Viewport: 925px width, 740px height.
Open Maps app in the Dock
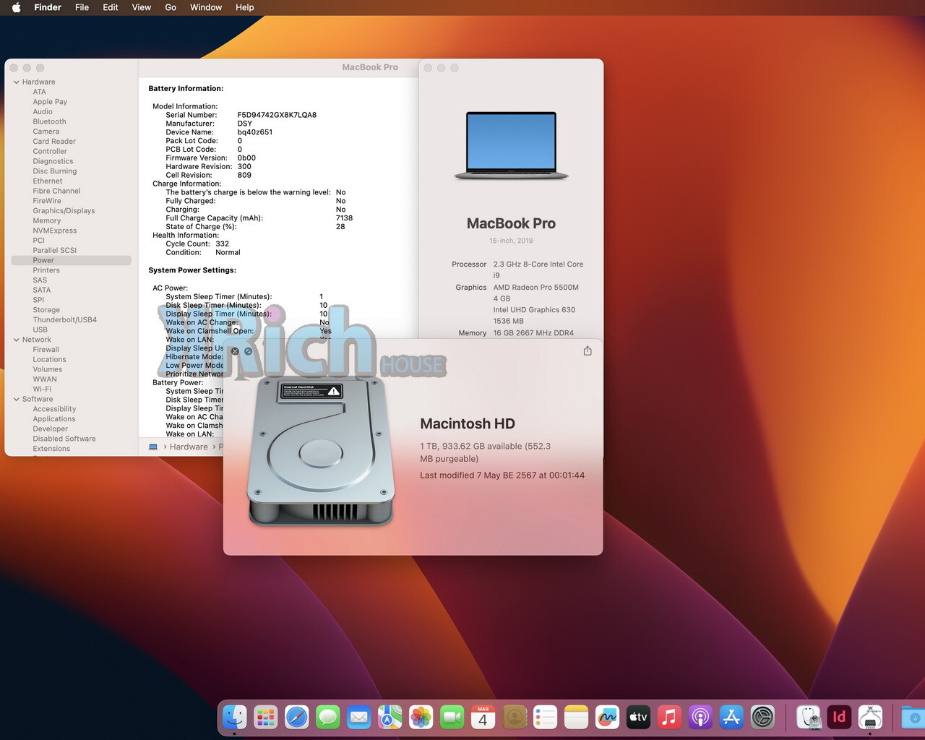(x=390, y=717)
